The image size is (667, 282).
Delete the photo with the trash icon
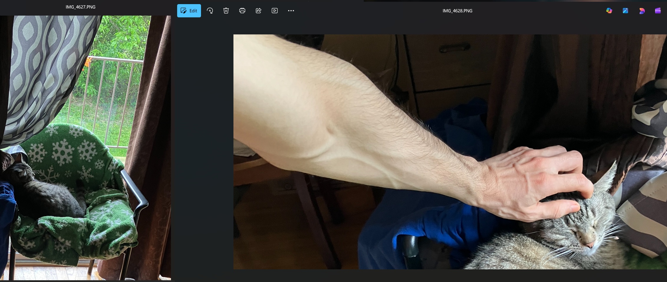pyautogui.click(x=226, y=11)
